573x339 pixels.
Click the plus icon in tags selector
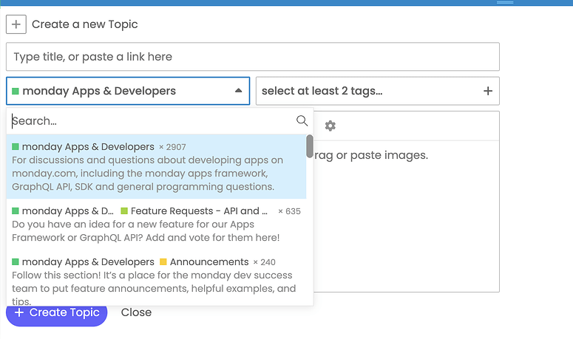point(487,91)
